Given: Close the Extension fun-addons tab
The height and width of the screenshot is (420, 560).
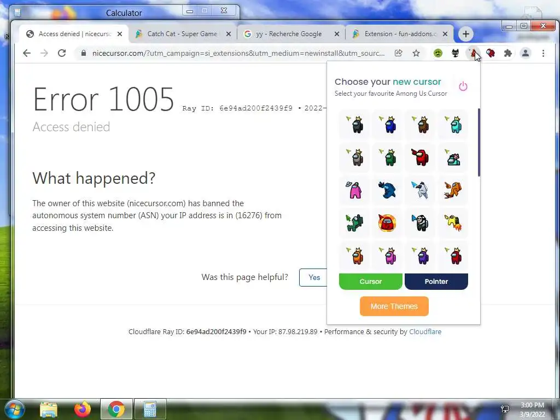Looking at the screenshot, I should coord(445,34).
